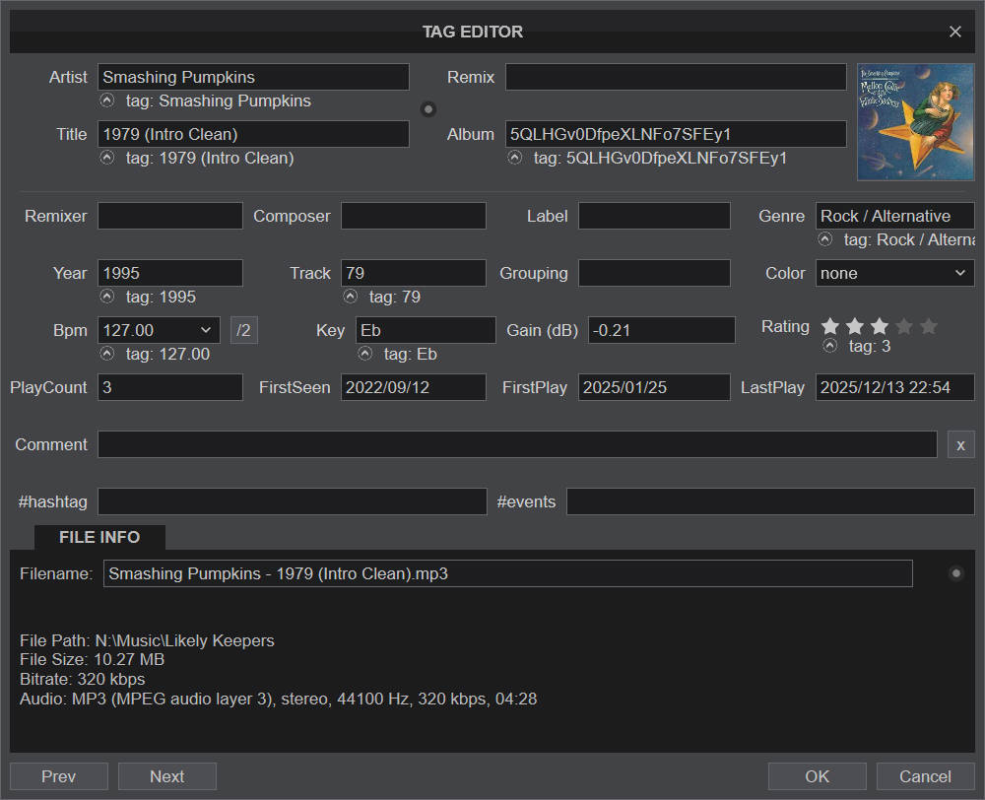Set rating to five stars

click(928, 326)
